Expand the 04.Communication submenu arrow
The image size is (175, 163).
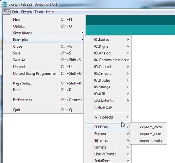pos(128,60)
